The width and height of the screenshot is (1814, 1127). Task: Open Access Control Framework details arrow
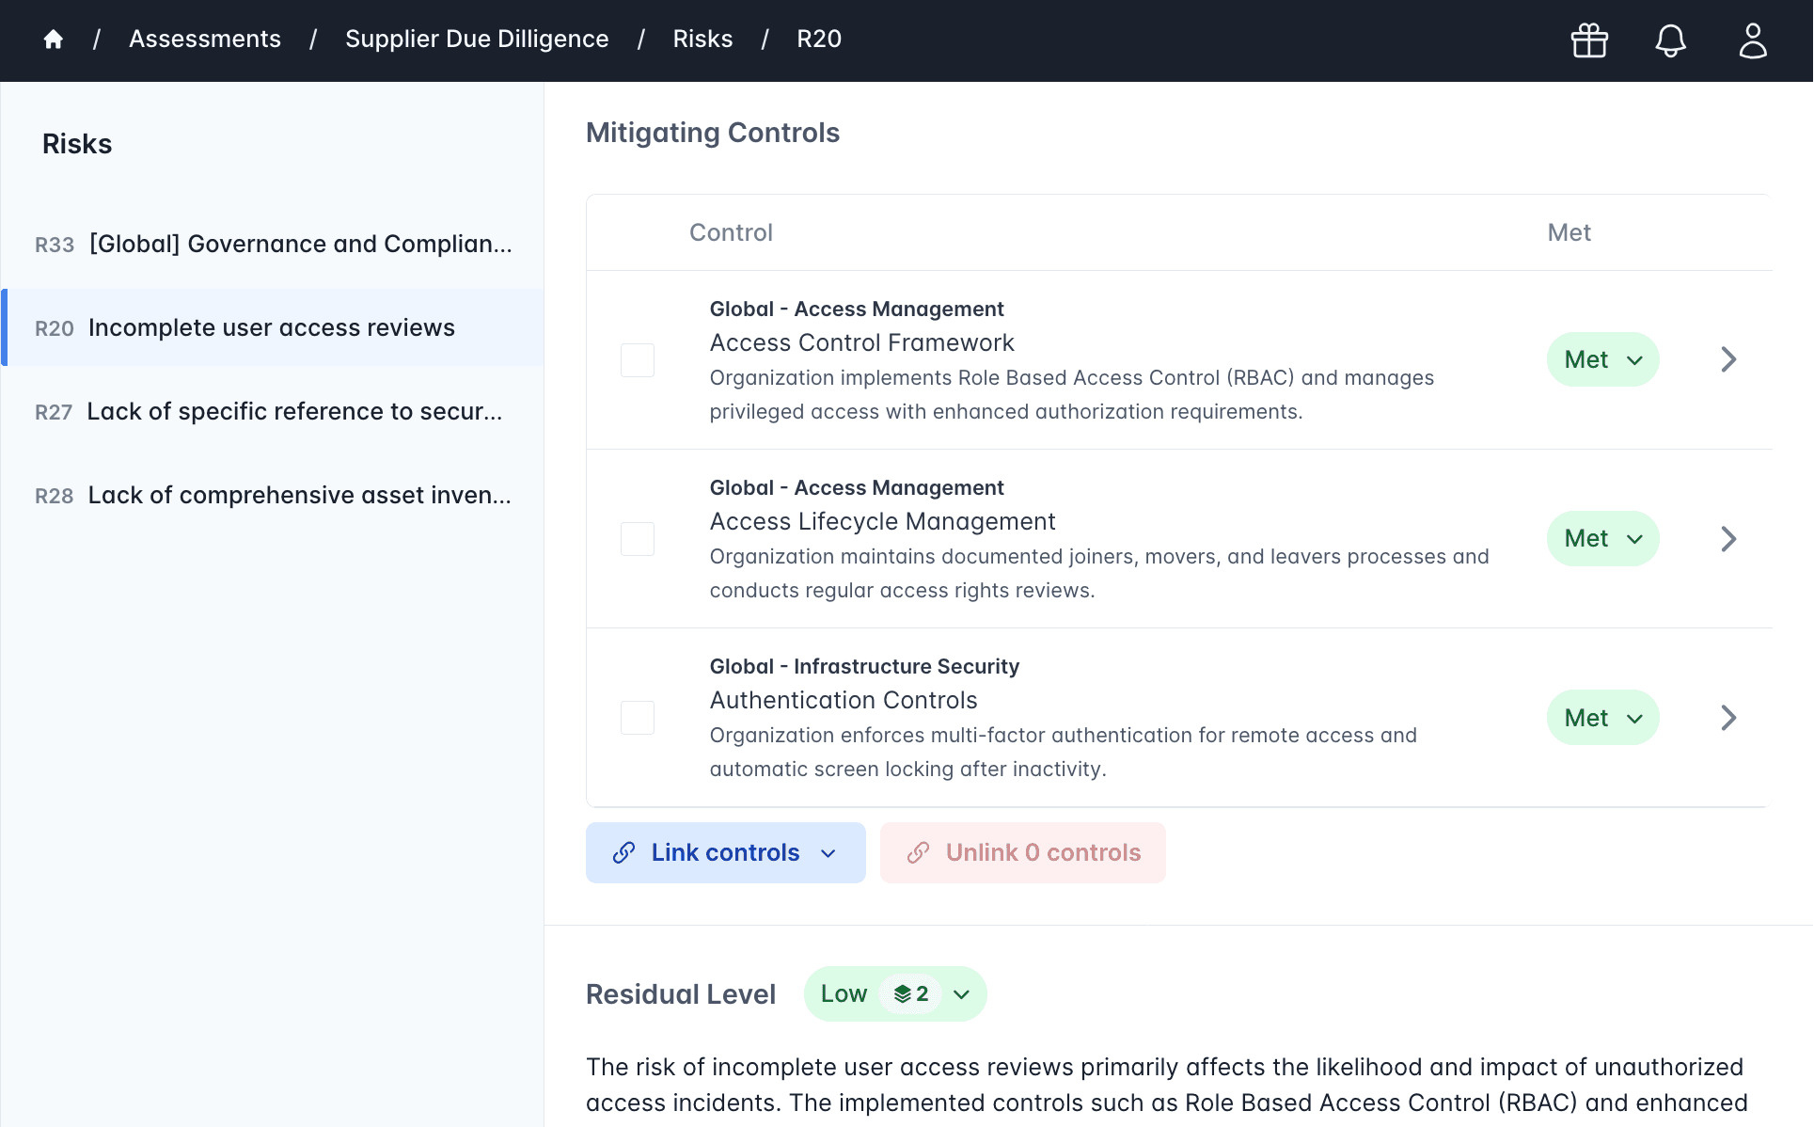pos(1727,359)
